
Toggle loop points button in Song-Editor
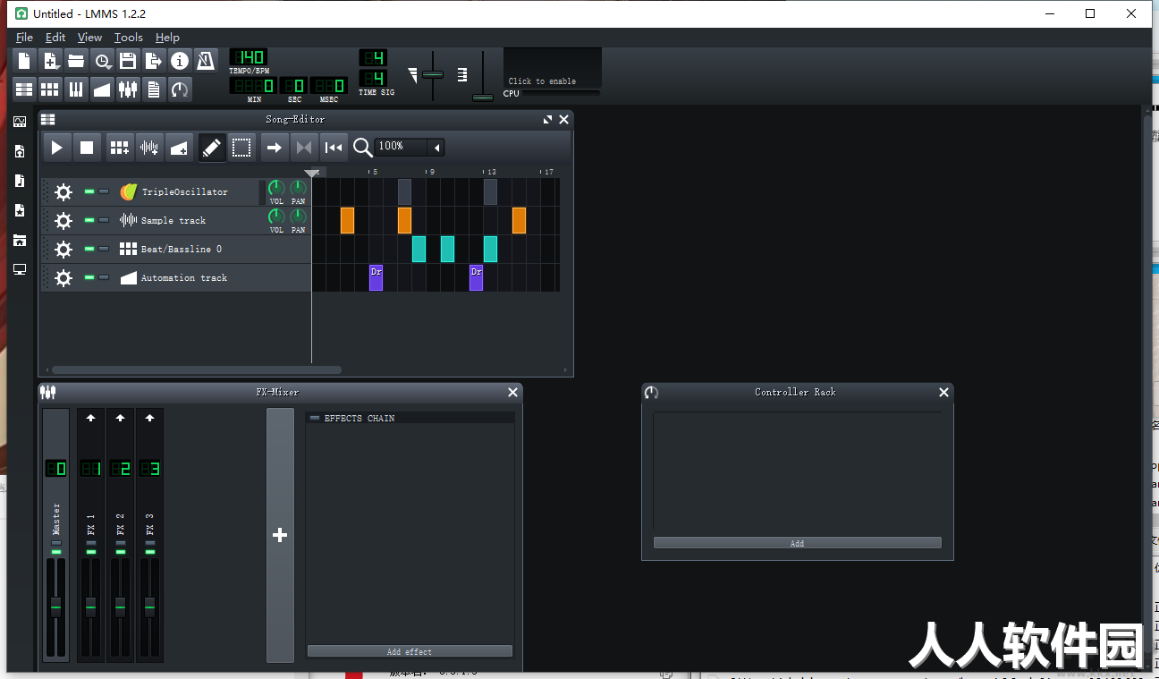click(x=304, y=148)
